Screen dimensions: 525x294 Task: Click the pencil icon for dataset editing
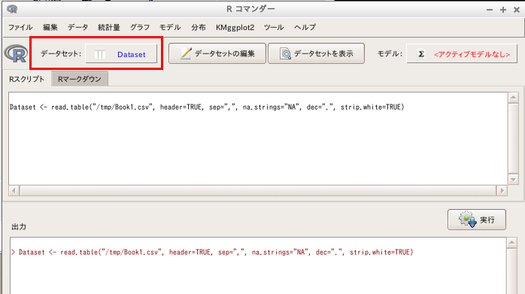[186, 53]
